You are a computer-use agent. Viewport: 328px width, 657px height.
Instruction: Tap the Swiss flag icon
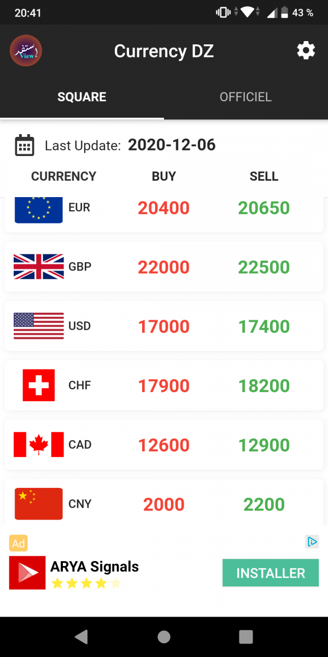tap(38, 385)
